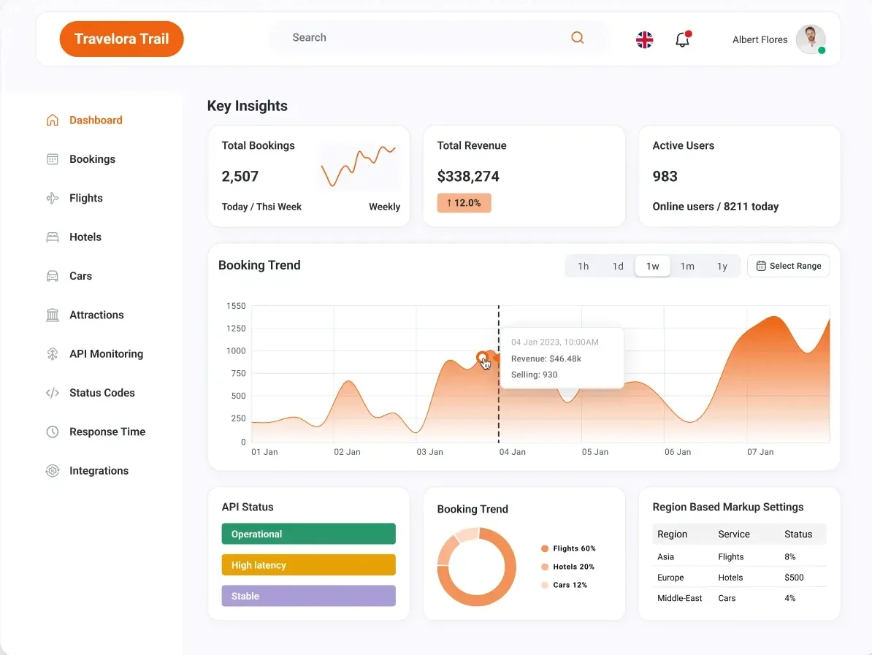This screenshot has width=872, height=655.
Task: Click the Response Time clock icon
Action: [x=53, y=432]
